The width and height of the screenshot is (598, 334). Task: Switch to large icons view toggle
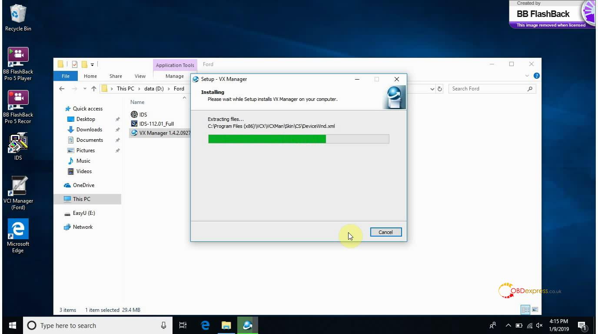[535, 310]
